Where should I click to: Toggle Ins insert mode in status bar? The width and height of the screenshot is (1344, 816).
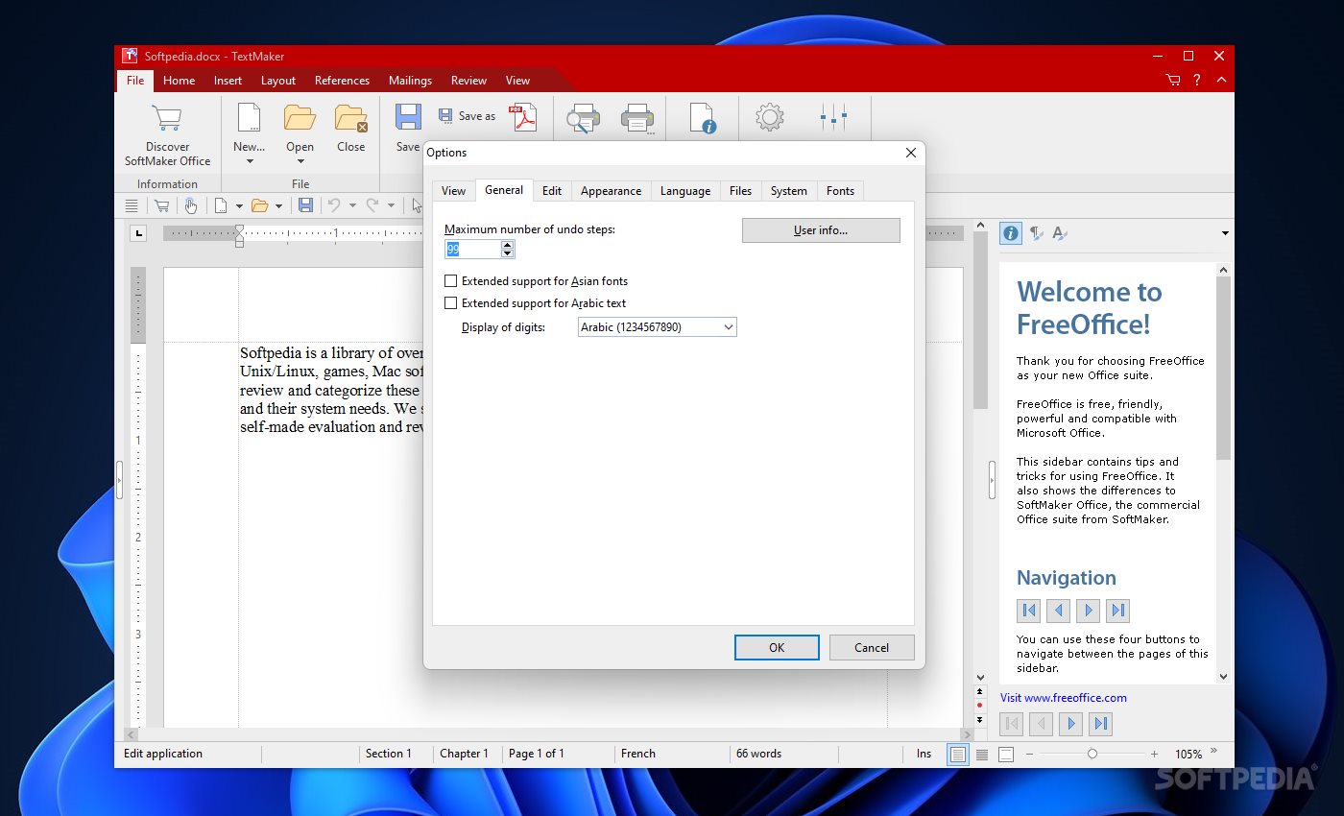tap(924, 754)
